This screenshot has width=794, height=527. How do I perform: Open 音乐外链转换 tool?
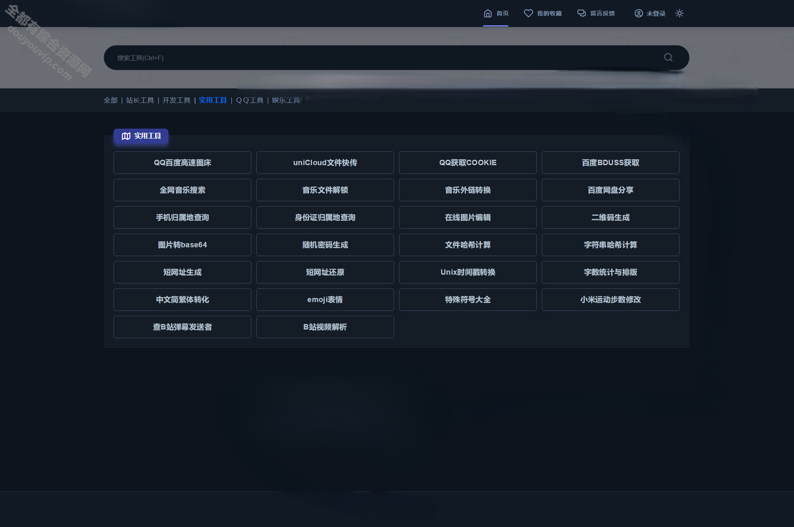pos(468,190)
